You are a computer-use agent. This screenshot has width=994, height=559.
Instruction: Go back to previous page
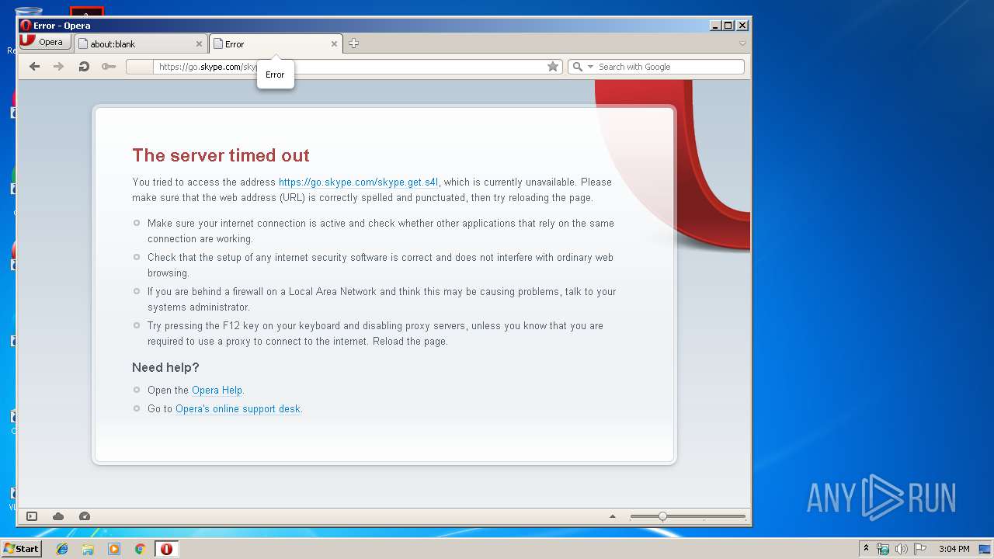point(34,67)
